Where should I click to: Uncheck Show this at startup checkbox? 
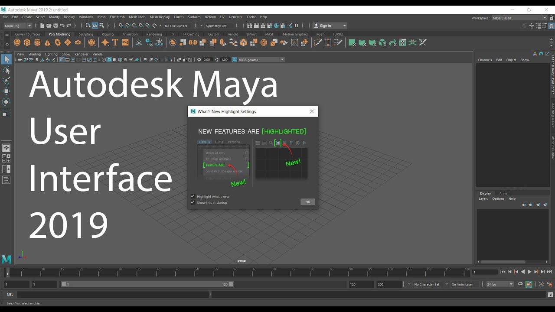click(193, 202)
